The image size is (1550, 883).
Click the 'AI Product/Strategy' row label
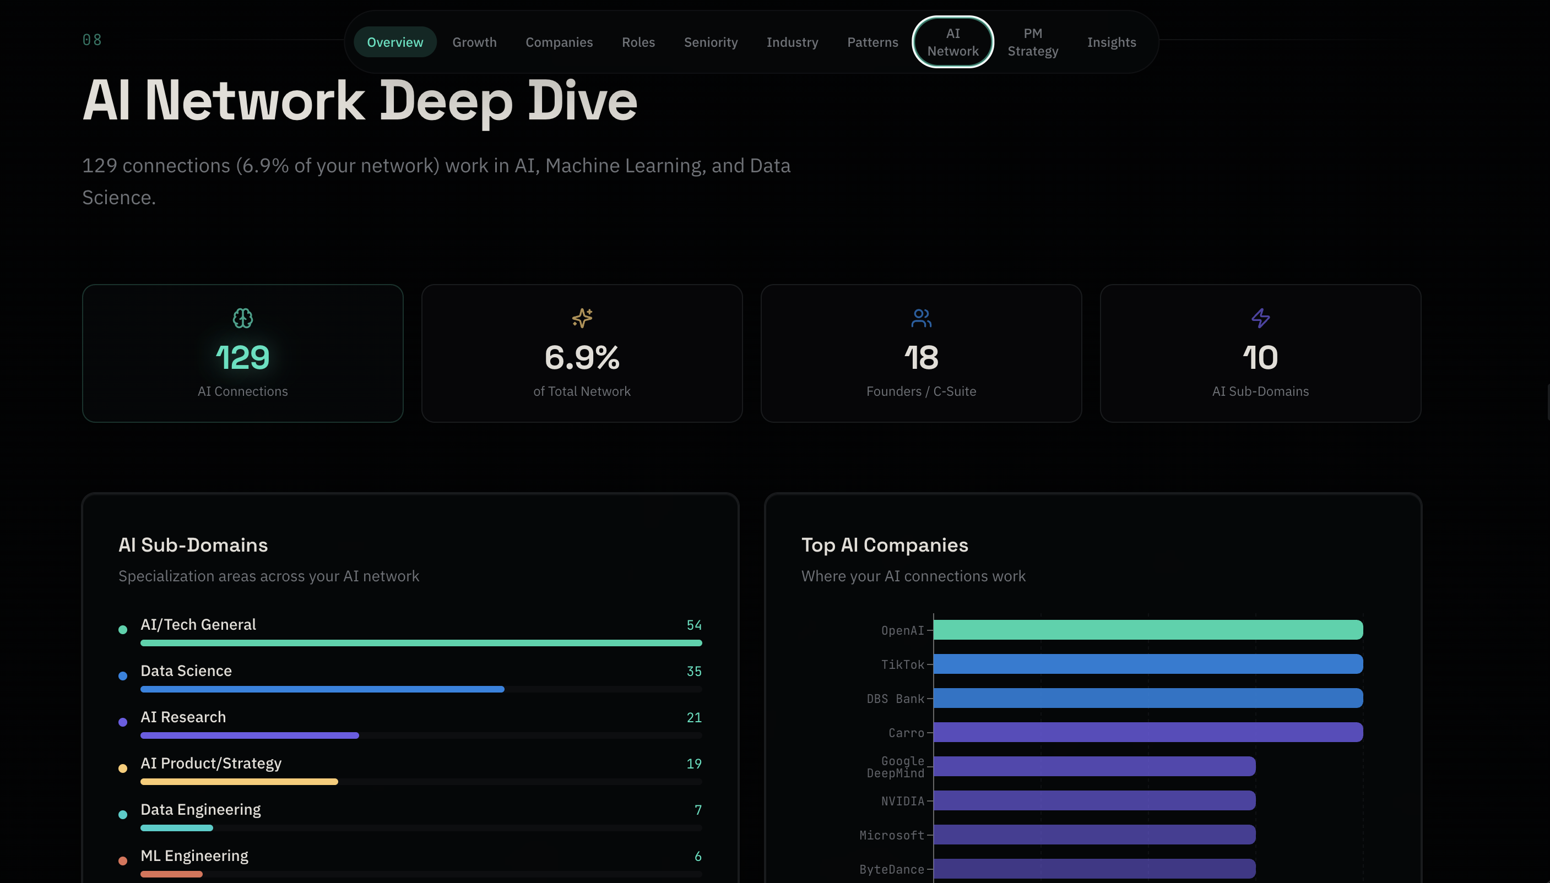point(211,763)
